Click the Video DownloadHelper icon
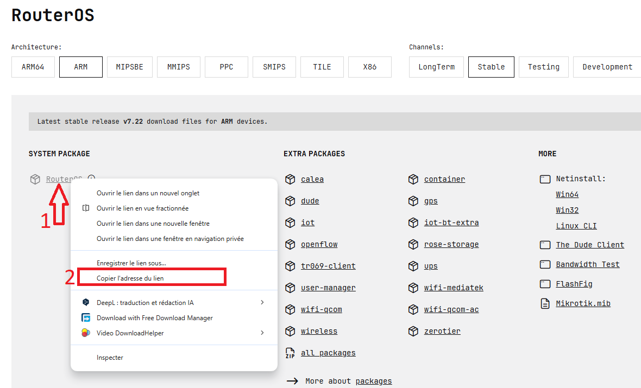641x388 pixels. click(86, 333)
